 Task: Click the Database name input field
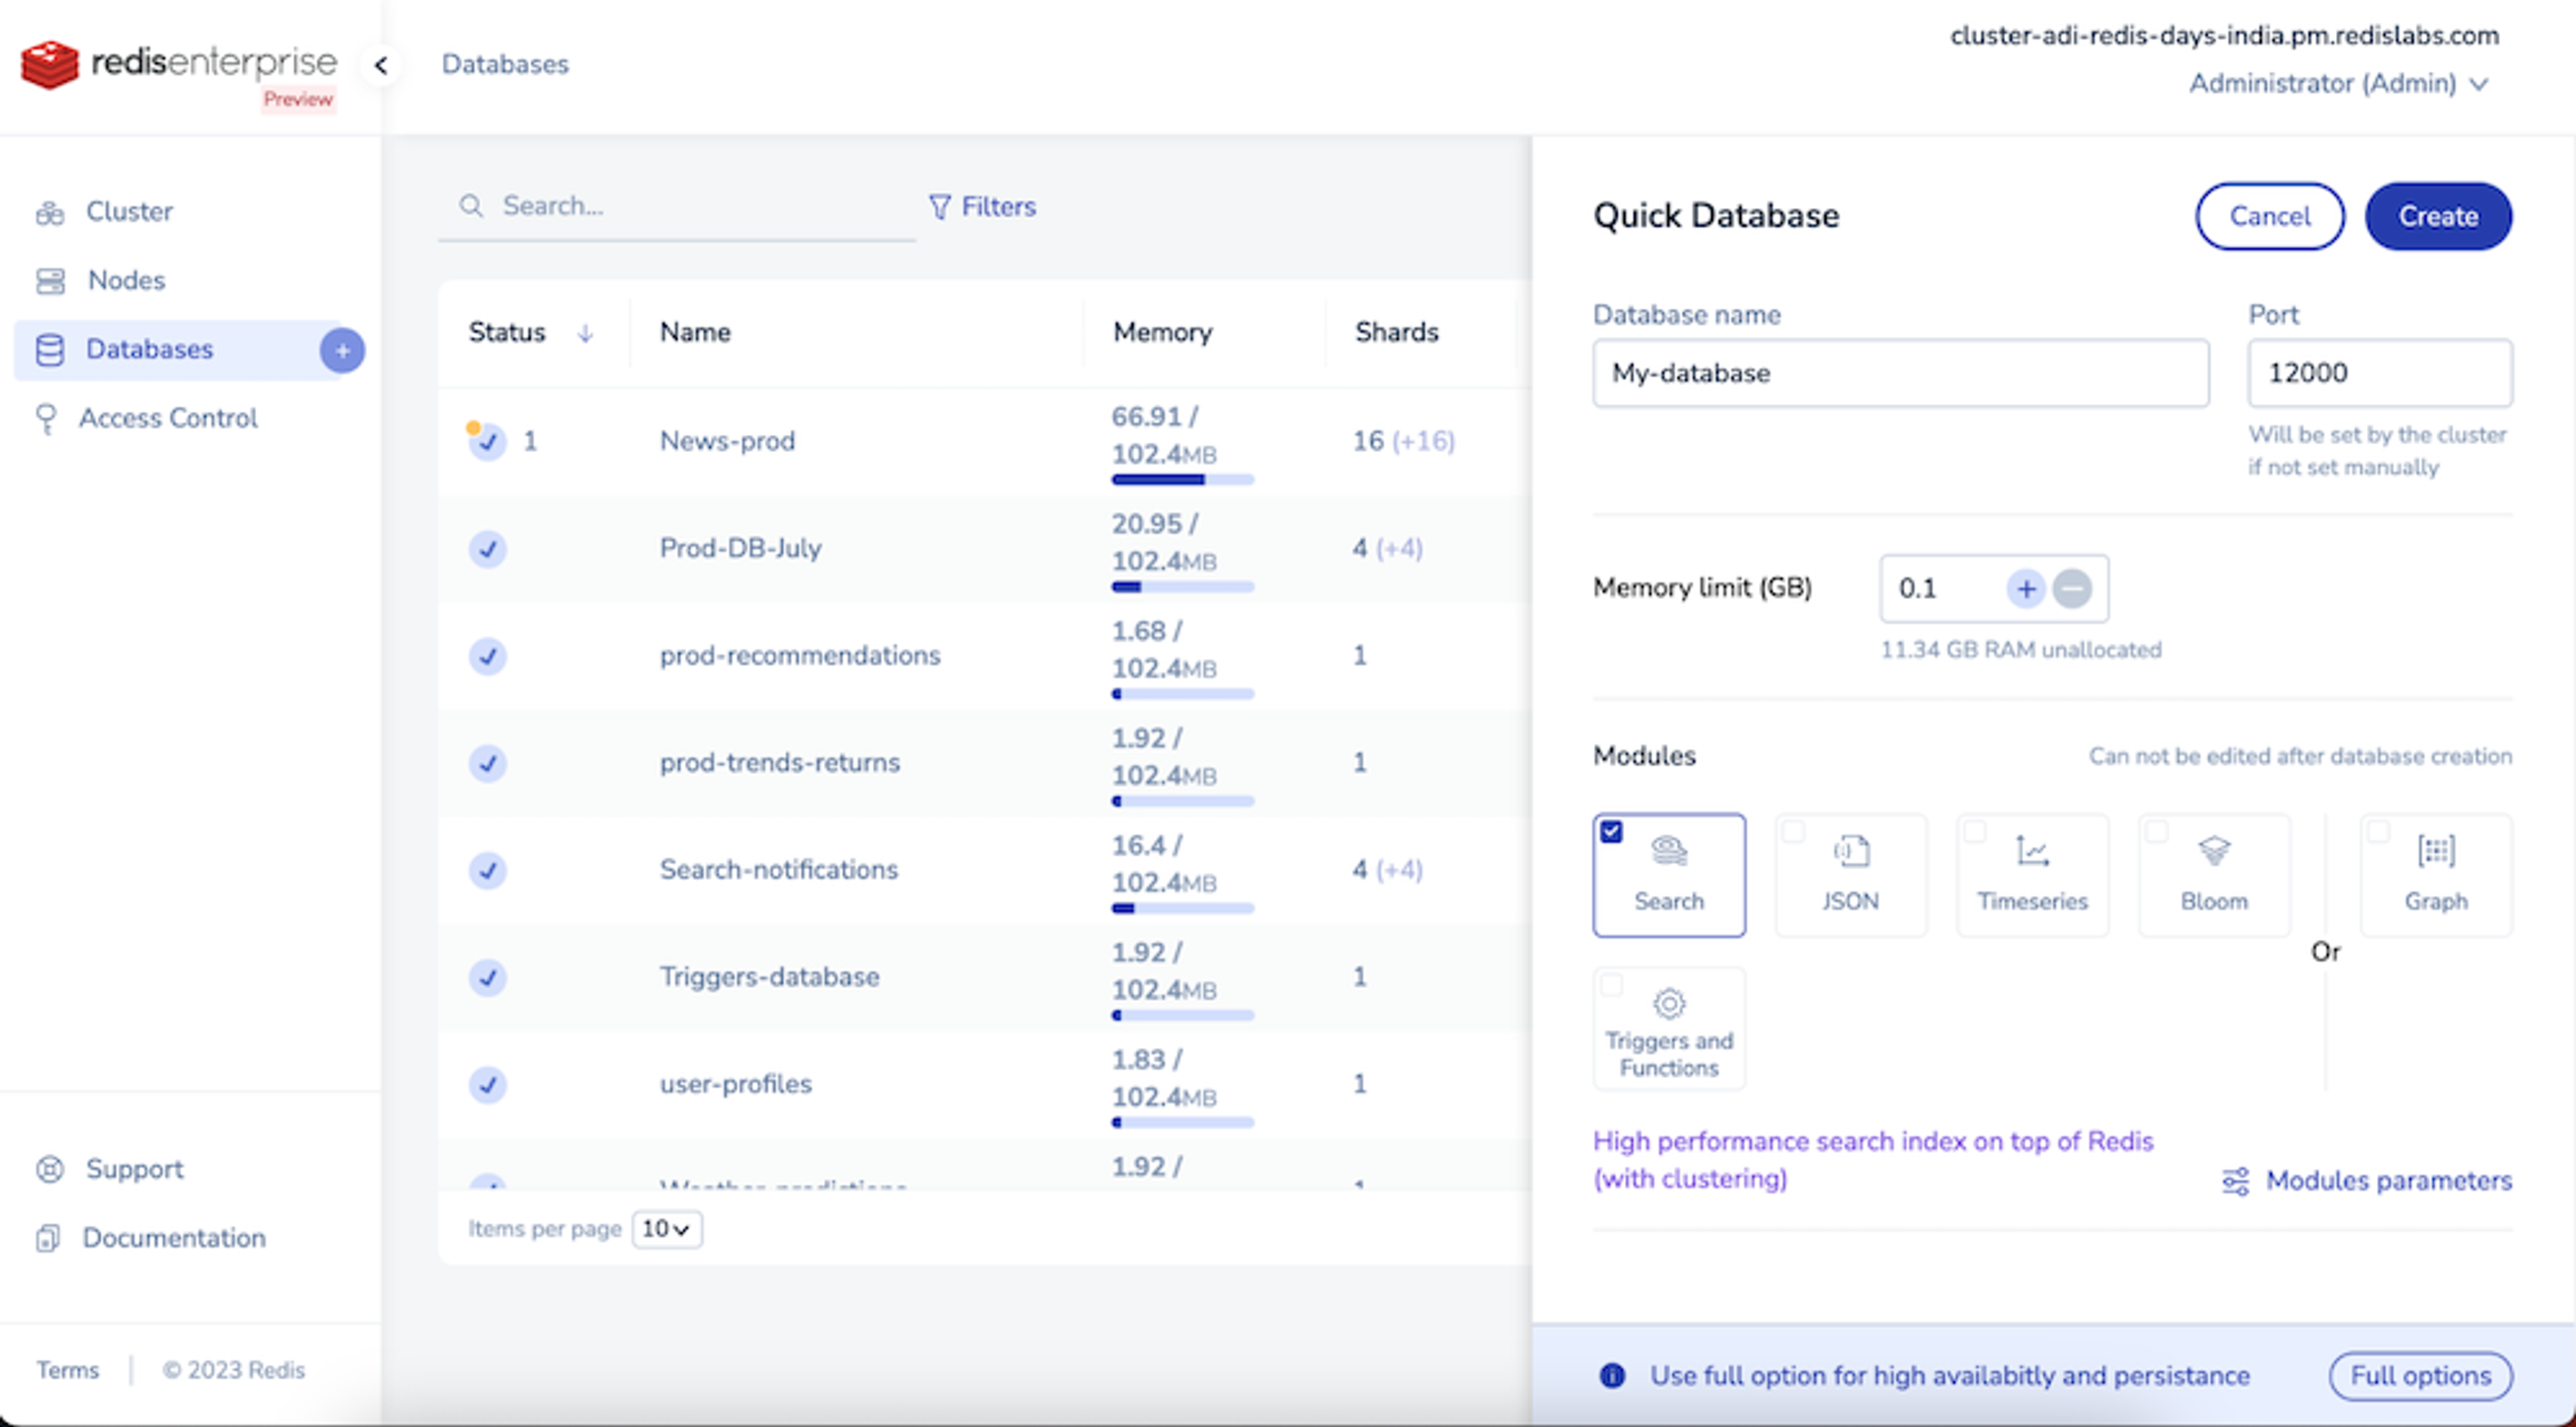pyautogui.click(x=1900, y=373)
